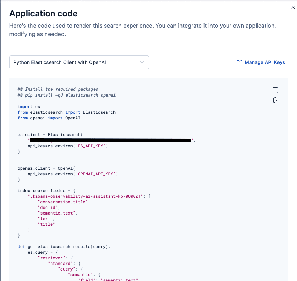Open the chevron on the client language selector
The width and height of the screenshot is (297, 281).
tap(142, 62)
